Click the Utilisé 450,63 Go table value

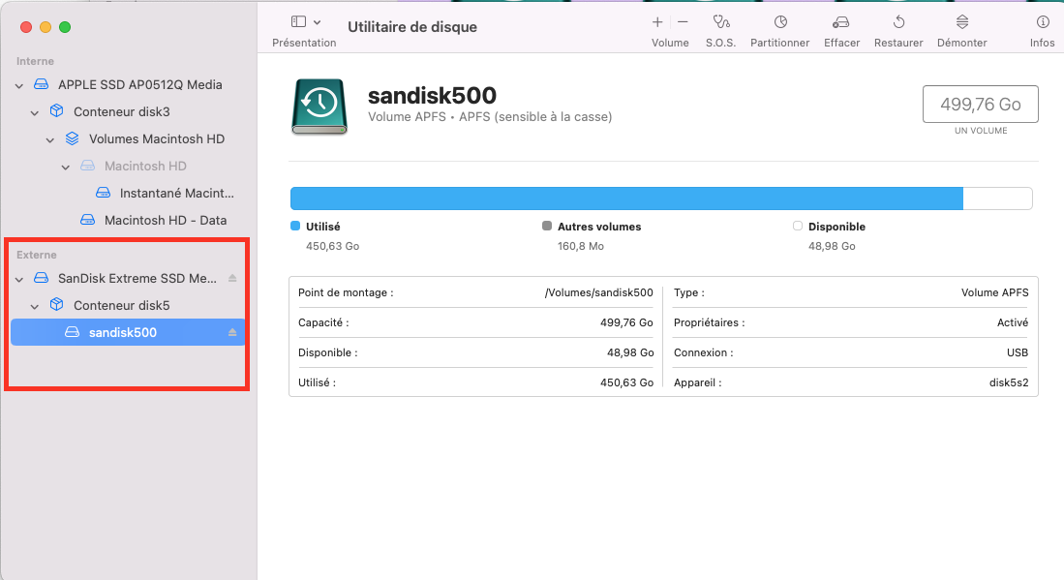626,382
